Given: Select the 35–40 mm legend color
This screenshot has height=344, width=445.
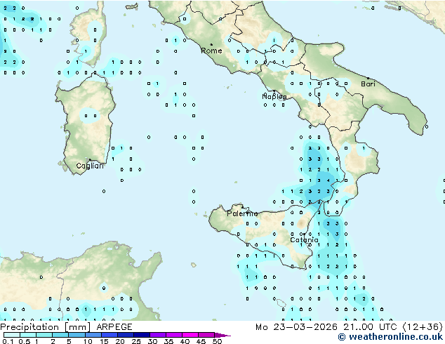Looking at the screenshot, I should coord(174,335).
